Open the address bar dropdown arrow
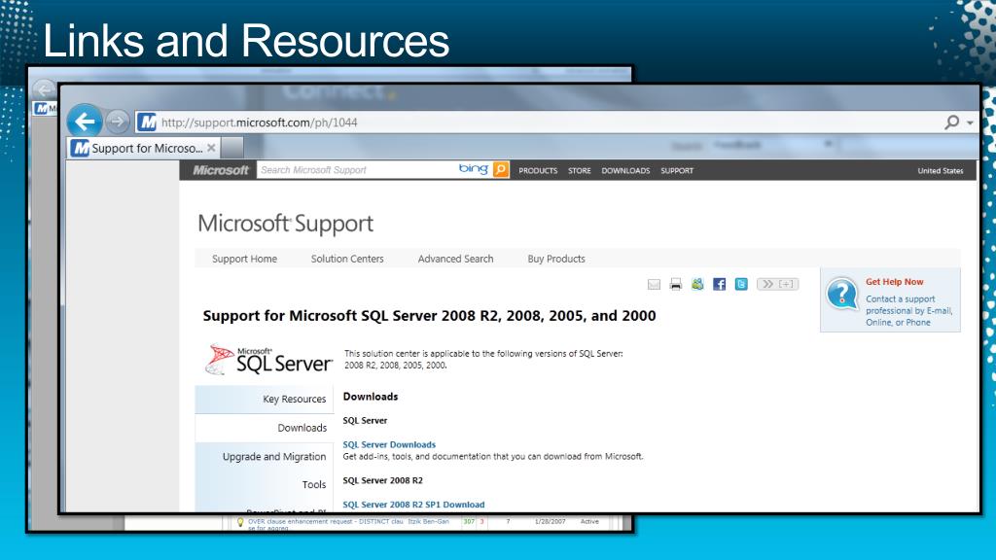The width and height of the screenshot is (996, 560). coord(970,122)
